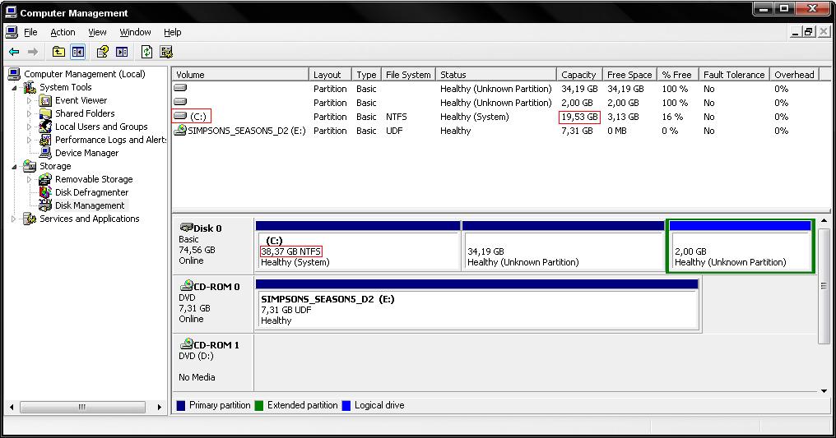
Task: Click the Removable Storage icon
Action: (x=46, y=179)
